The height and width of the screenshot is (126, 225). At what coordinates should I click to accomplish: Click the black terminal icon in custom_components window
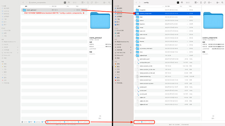65,3
